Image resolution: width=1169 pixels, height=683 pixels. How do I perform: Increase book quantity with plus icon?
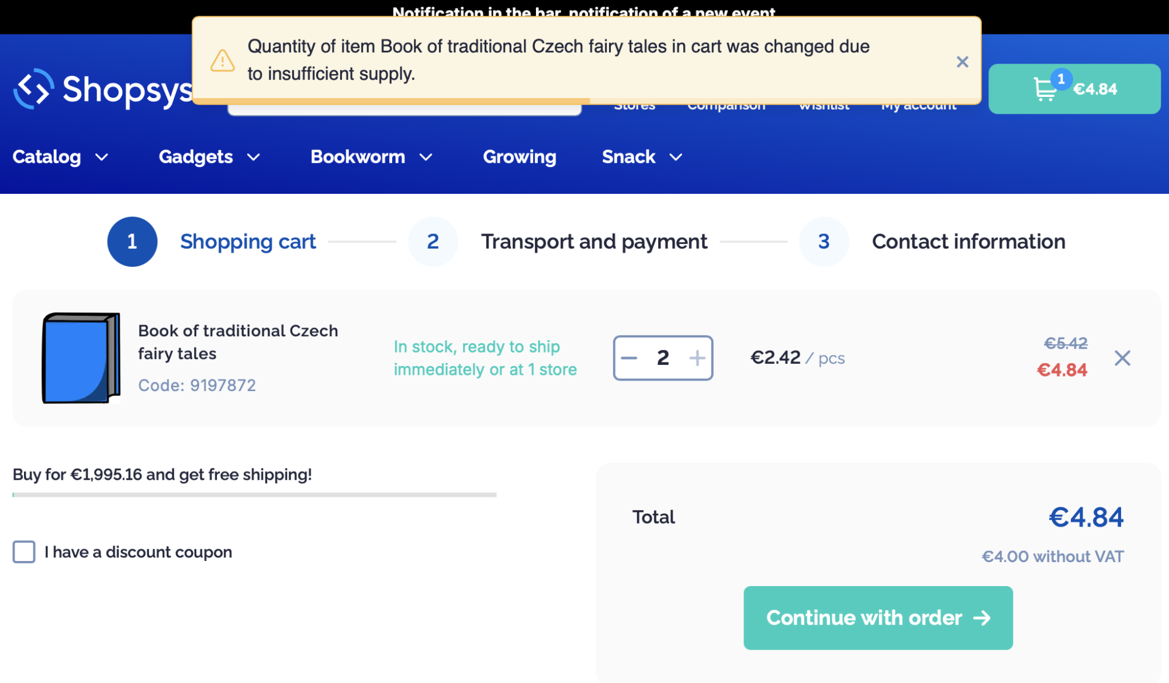[x=697, y=358]
